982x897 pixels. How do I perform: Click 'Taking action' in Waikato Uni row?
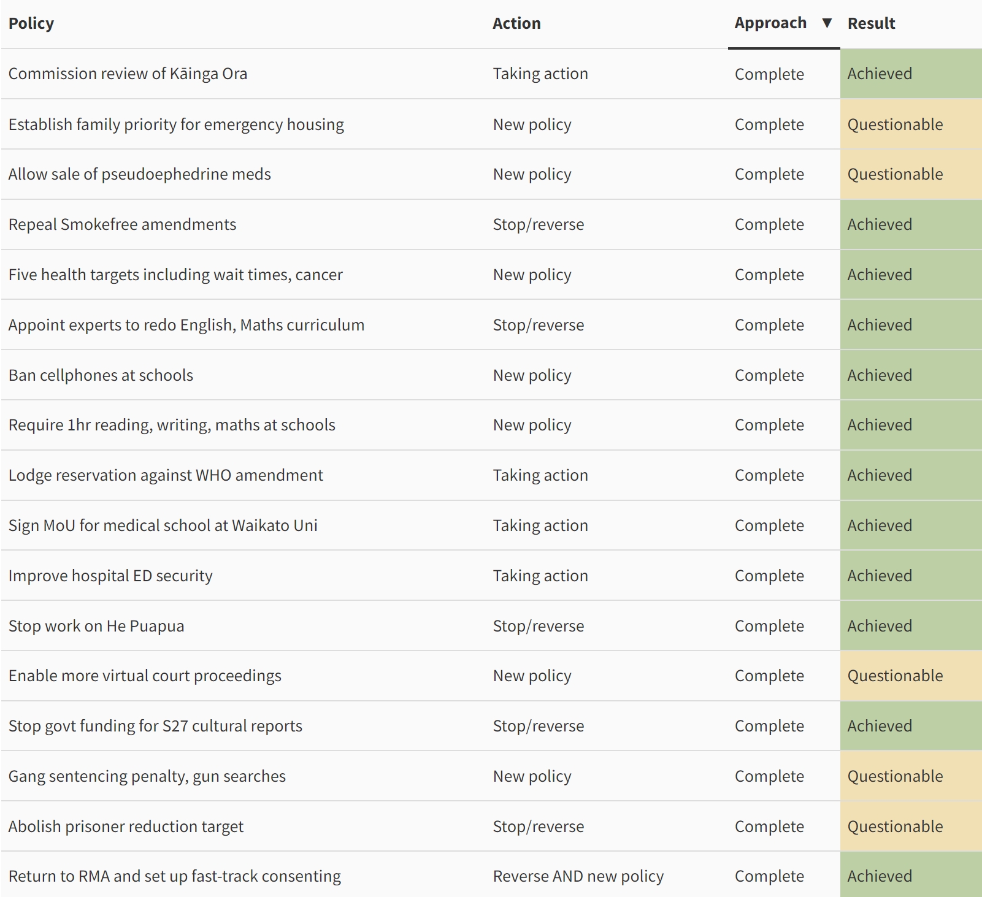coord(540,525)
